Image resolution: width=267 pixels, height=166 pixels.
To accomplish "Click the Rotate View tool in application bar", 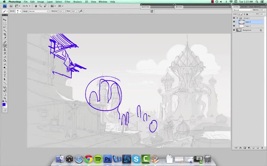I will [45, 6].
